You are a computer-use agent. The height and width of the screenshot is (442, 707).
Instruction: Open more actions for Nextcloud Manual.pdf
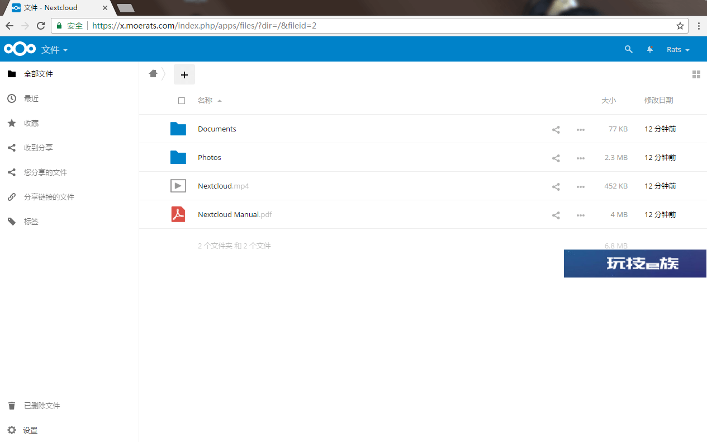(x=581, y=215)
